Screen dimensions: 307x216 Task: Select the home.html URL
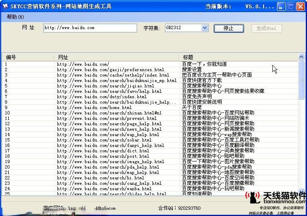point(94,108)
